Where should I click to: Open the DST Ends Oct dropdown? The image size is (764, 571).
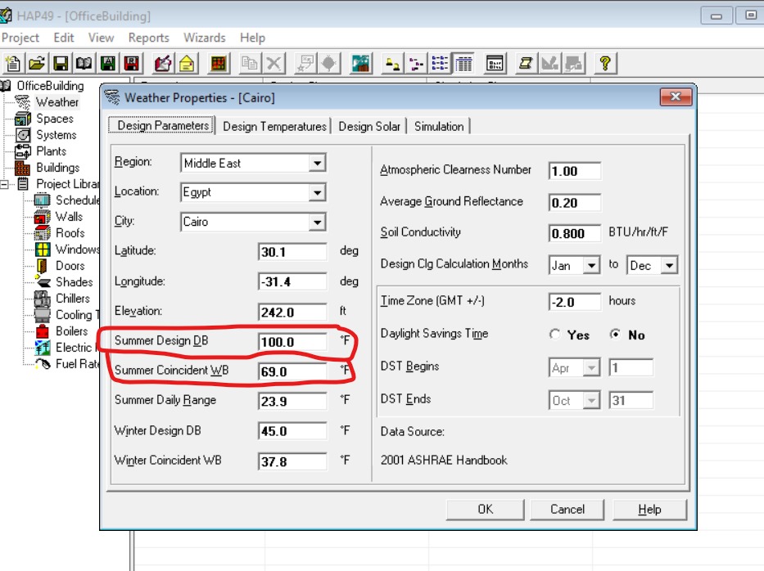point(591,401)
